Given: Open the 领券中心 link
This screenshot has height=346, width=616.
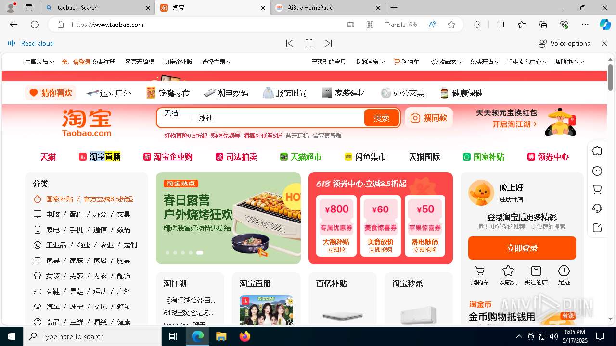Looking at the screenshot, I should 548,157.
